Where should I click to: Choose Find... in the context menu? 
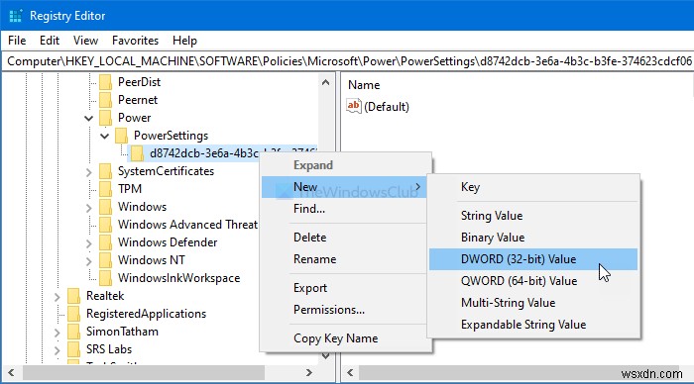tap(344, 209)
